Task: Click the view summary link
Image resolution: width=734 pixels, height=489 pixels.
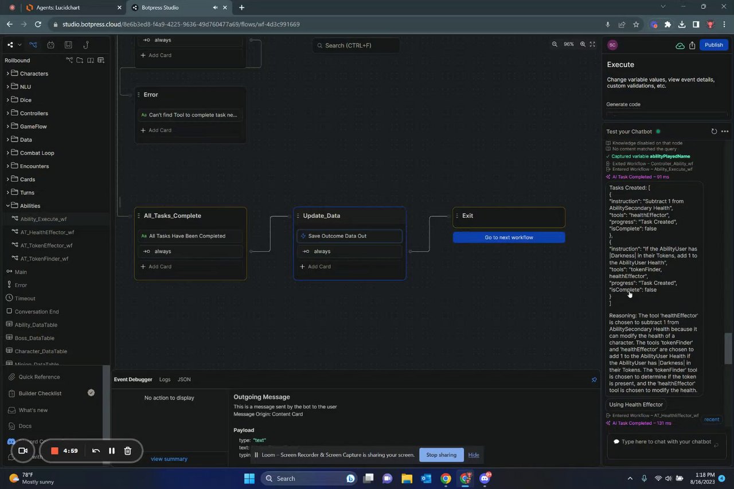Action: pos(169,459)
